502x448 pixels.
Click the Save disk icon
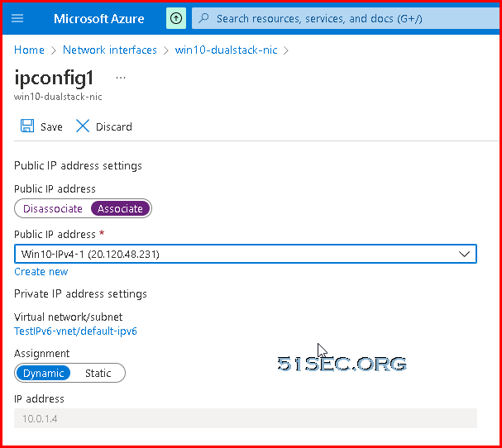pos(27,126)
